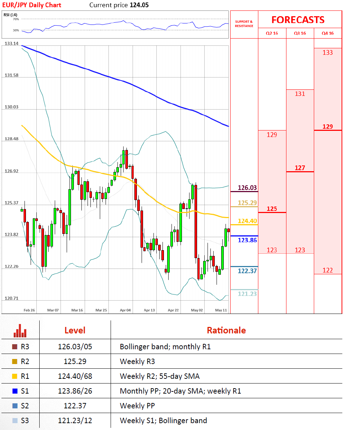The width and height of the screenshot is (343, 430).
Task: Click the Apr 04 date axis label
Action: click(x=125, y=310)
